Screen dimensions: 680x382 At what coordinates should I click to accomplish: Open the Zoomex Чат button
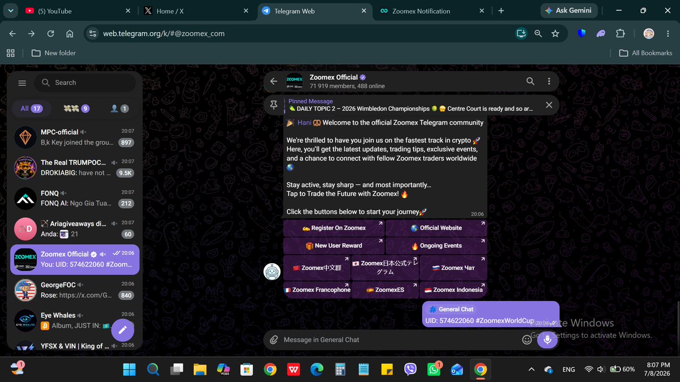click(x=453, y=268)
